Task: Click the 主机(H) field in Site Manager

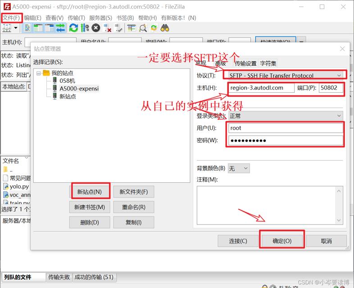Action: pos(261,88)
